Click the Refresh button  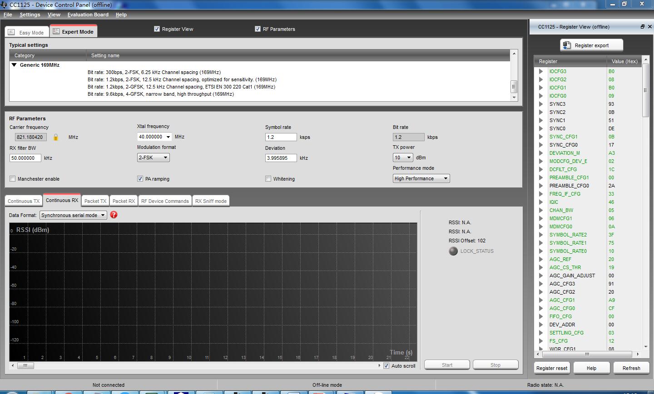point(631,368)
